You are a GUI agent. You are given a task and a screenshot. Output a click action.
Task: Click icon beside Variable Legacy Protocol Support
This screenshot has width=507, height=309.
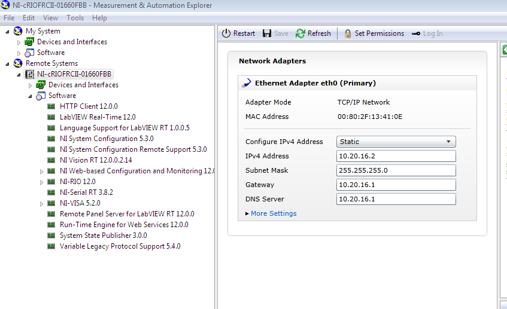[51, 246]
